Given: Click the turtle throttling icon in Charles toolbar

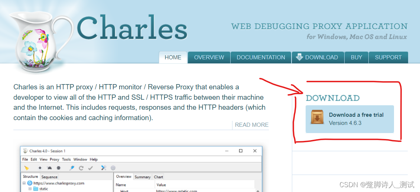Looking at the screenshot, I should (x=49, y=168).
